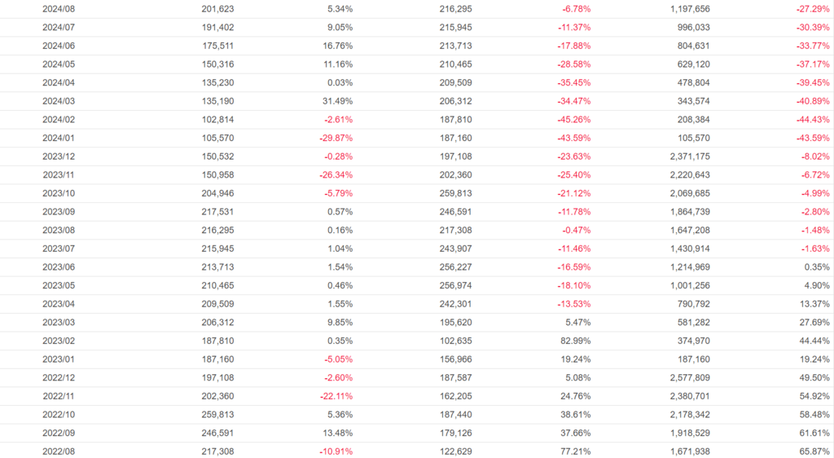
Task: Click the 65.87% percentage cell
Action: pyautogui.click(x=813, y=451)
